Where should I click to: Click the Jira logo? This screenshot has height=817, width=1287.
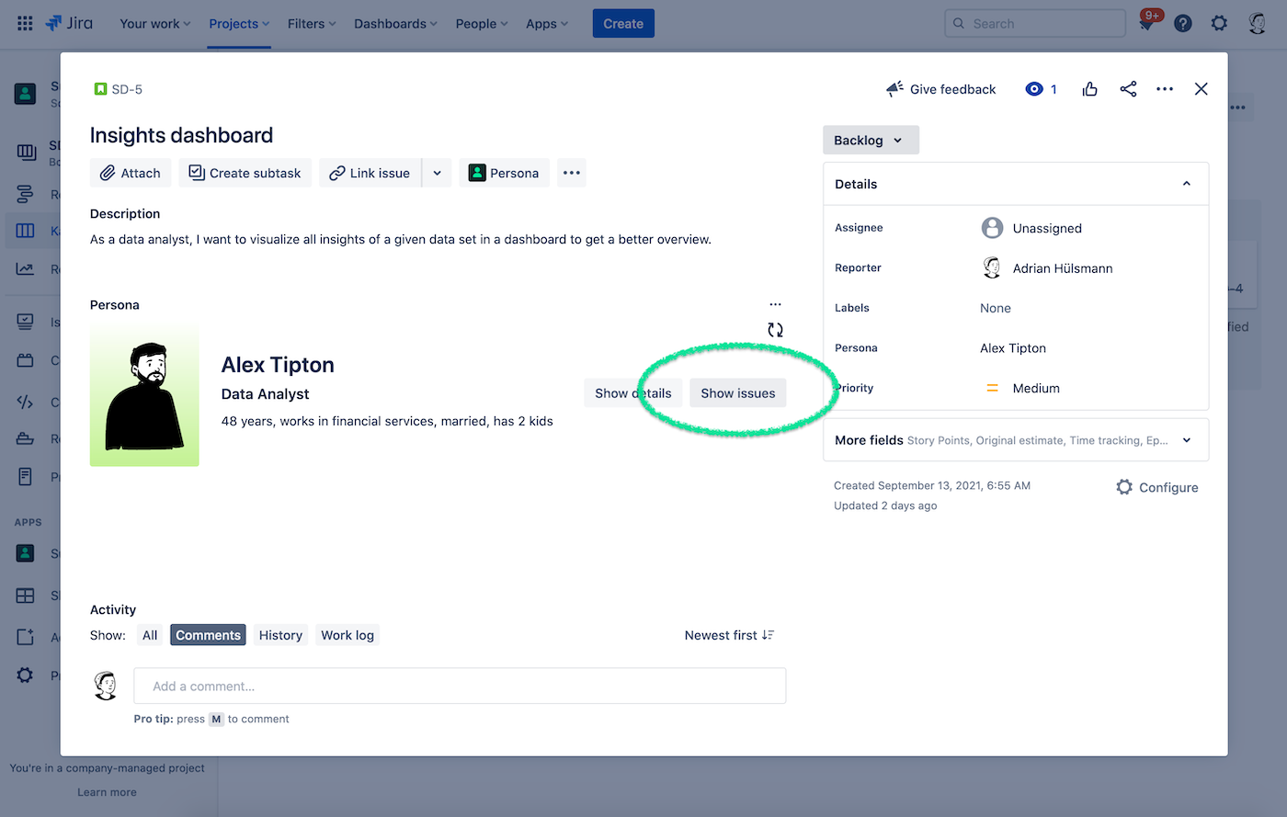click(x=69, y=24)
